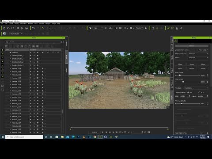The width and height of the screenshot is (212, 159).
Task: Open the Perspective lens dropdown
Action: [203, 50]
